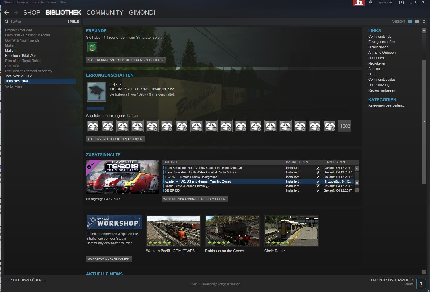Click the search magnifier icon
Viewport: 430px width, 292px height.
pos(7,22)
